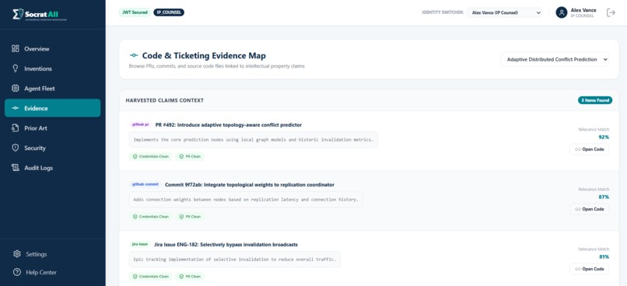This screenshot has height=286, width=627.
Task: Select the Evidence menu item
Action: click(x=52, y=108)
